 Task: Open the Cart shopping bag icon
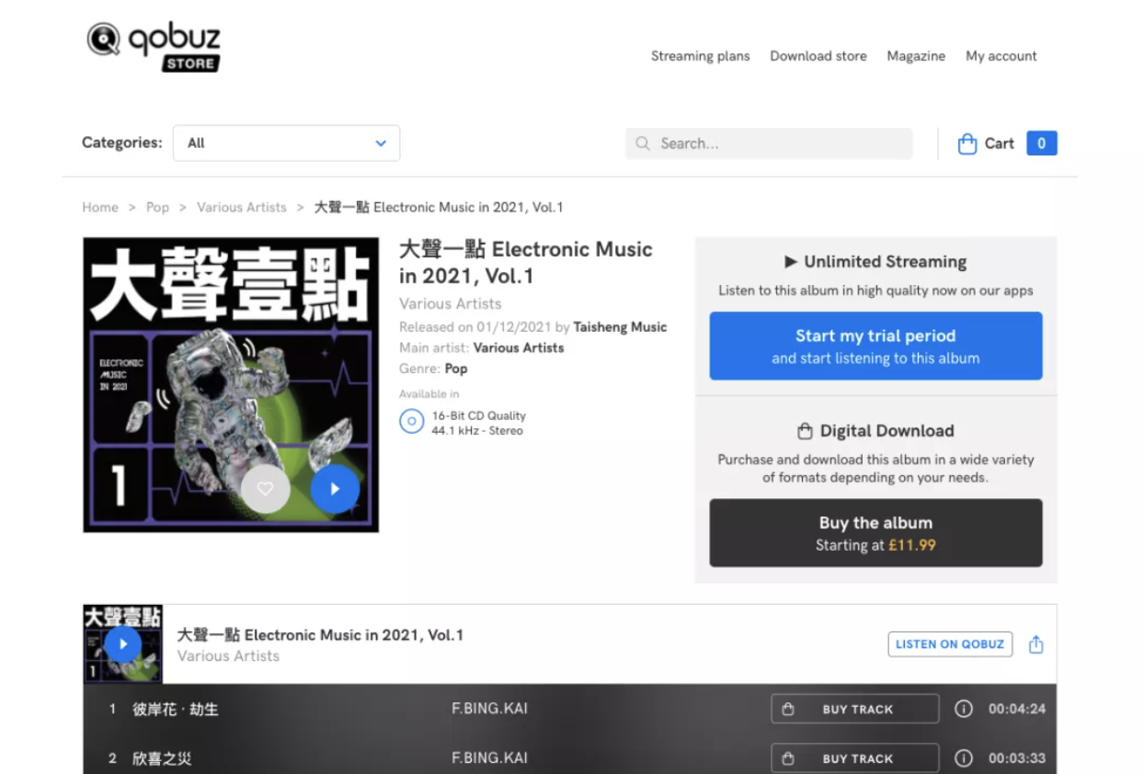click(x=967, y=143)
